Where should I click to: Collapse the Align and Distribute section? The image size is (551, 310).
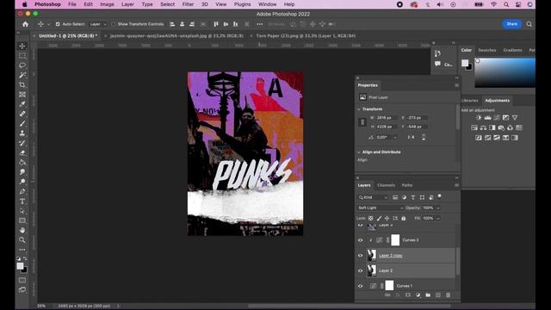(359, 152)
